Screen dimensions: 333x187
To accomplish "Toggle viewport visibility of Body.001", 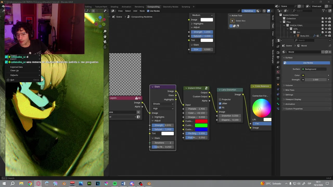I will (x=326, y=36).
